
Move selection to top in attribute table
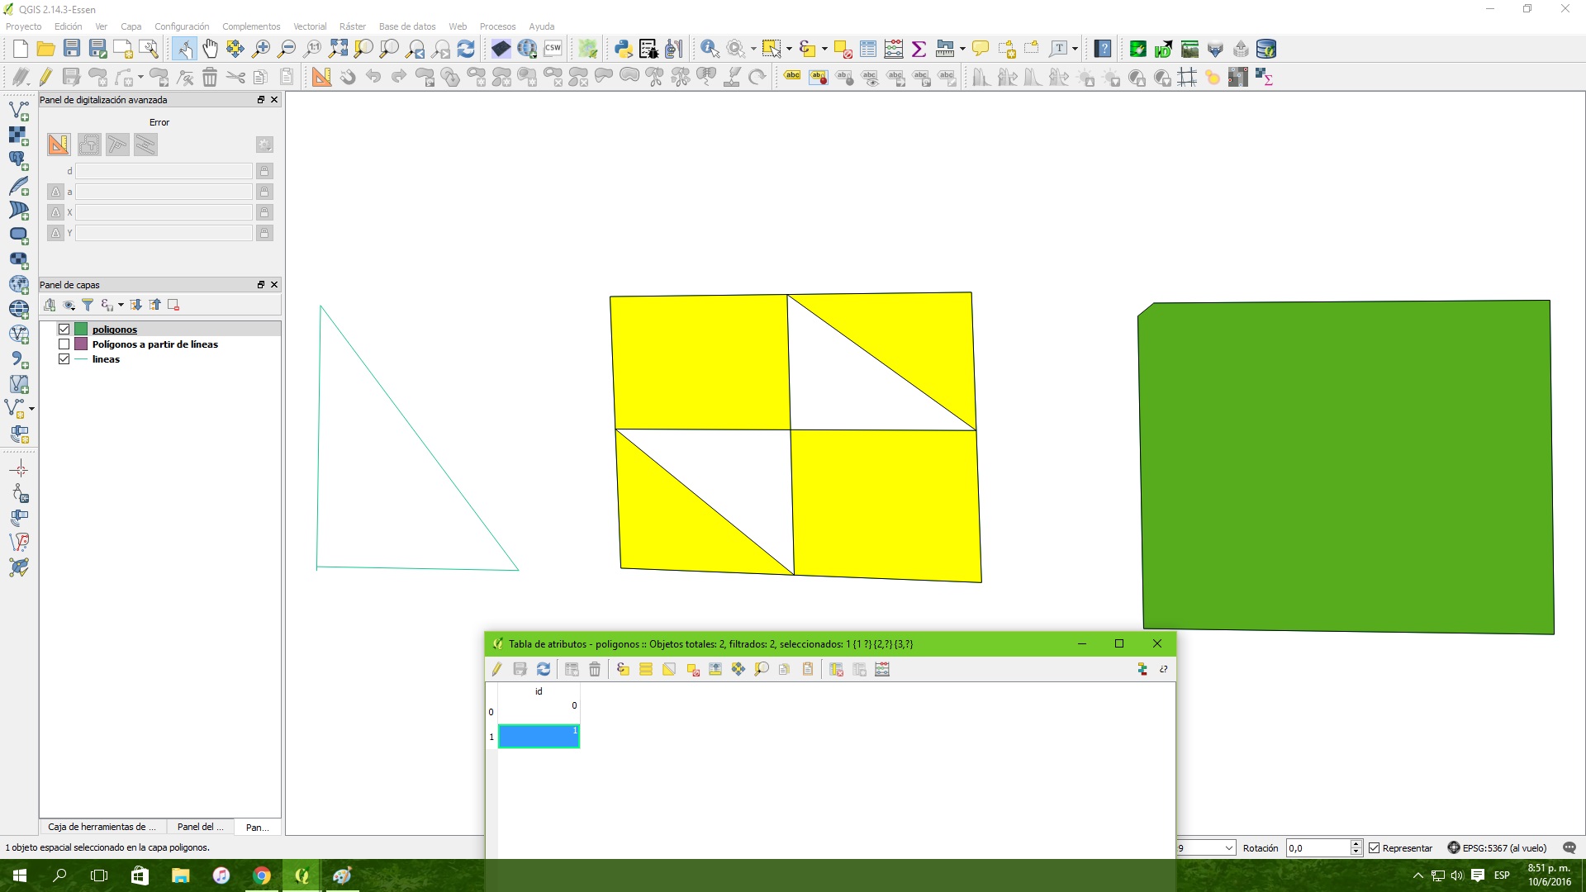(715, 669)
